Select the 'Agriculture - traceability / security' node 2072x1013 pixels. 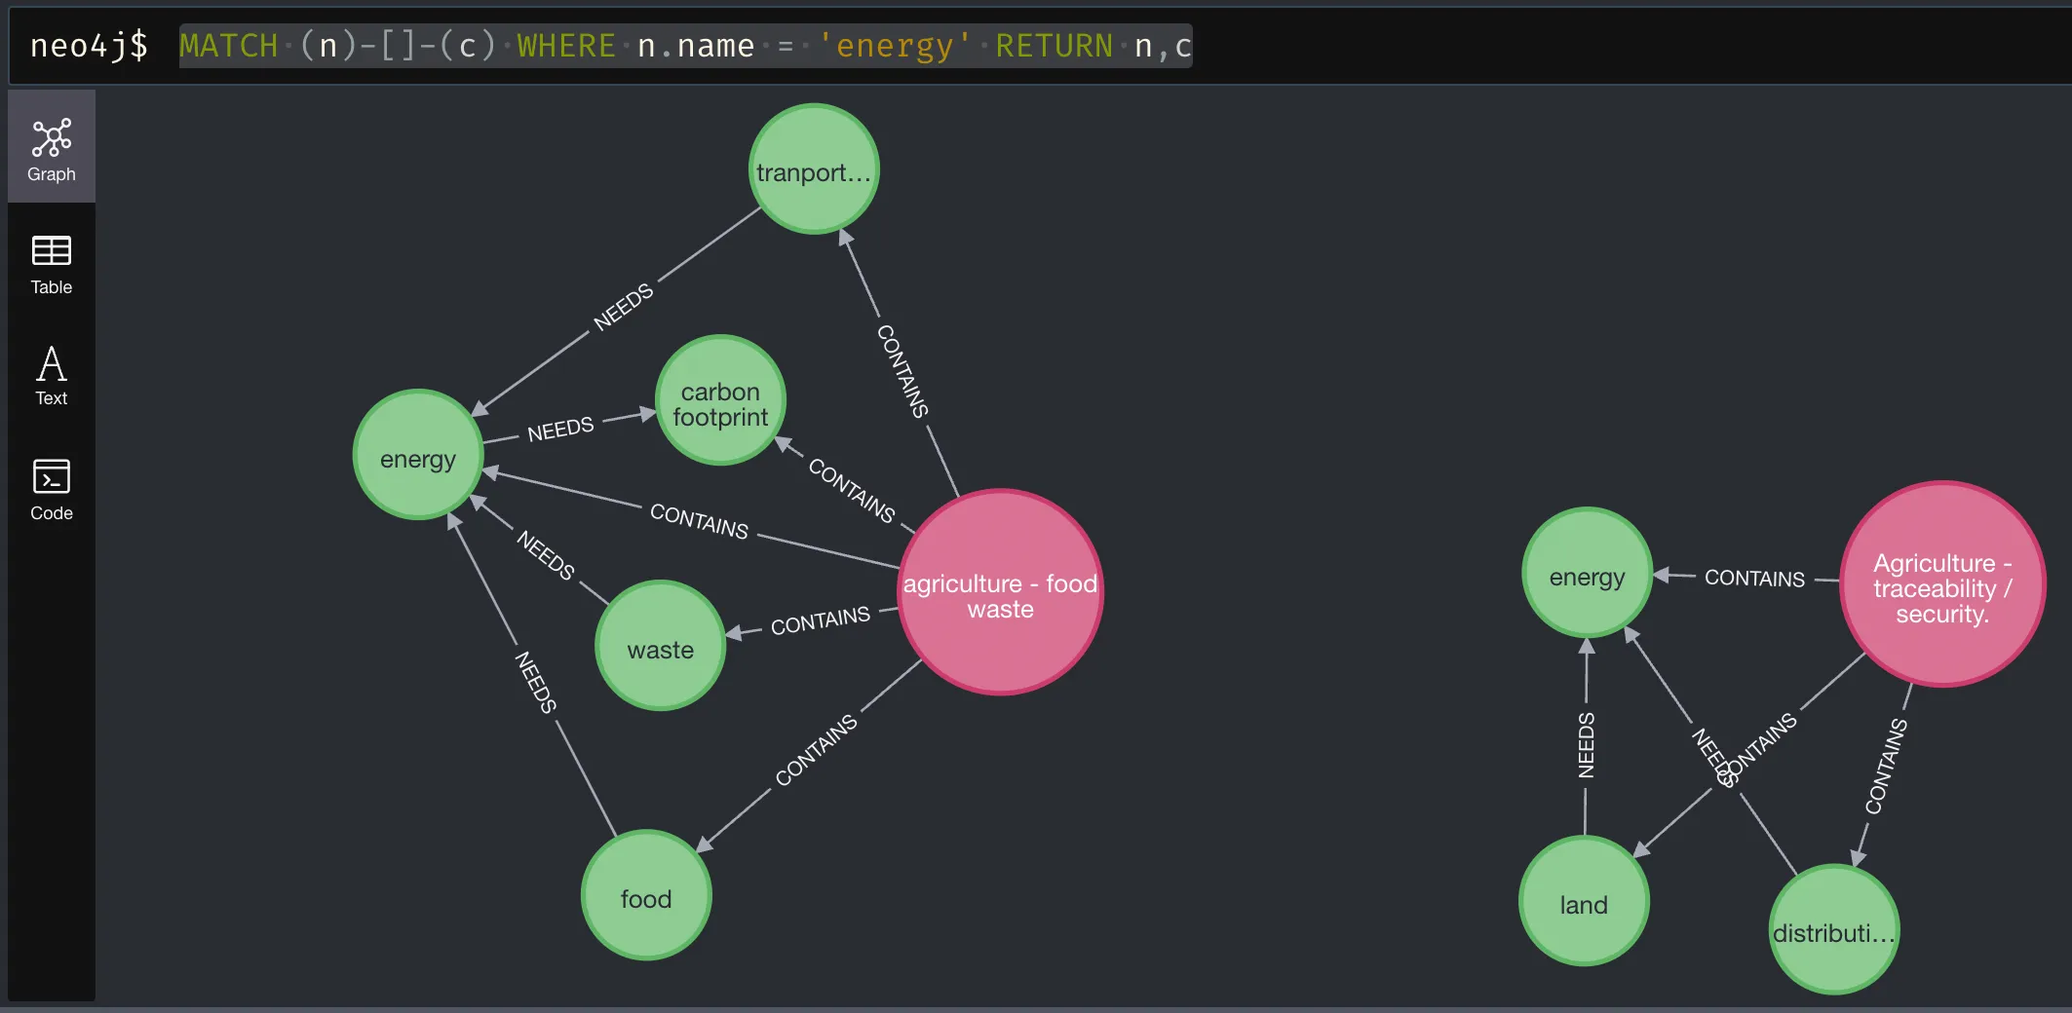point(1940,587)
